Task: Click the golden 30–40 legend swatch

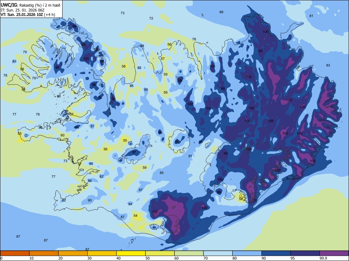Action: pos(102,253)
